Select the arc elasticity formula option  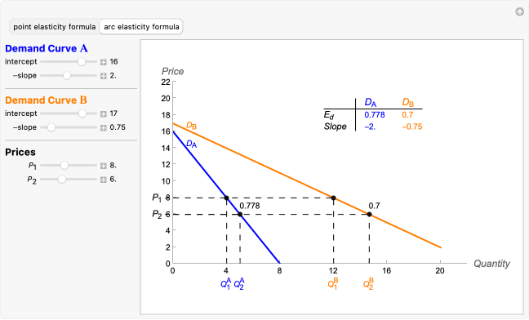pyautogui.click(x=141, y=27)
